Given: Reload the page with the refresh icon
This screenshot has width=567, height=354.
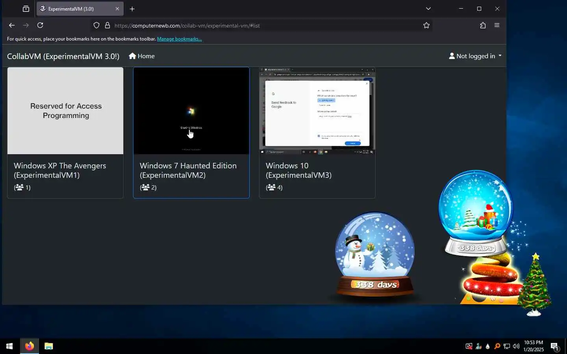Looking at the screenshot, I should [x=40, y=25].
